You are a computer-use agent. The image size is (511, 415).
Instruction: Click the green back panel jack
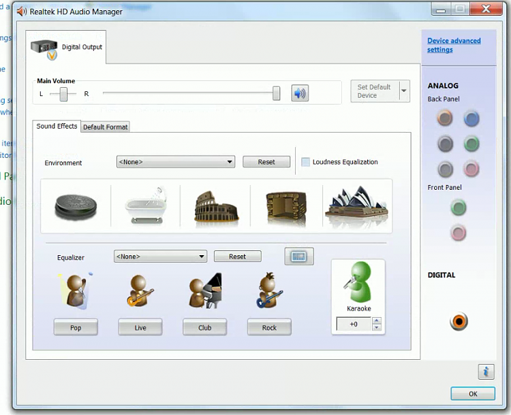coord(471,144)
